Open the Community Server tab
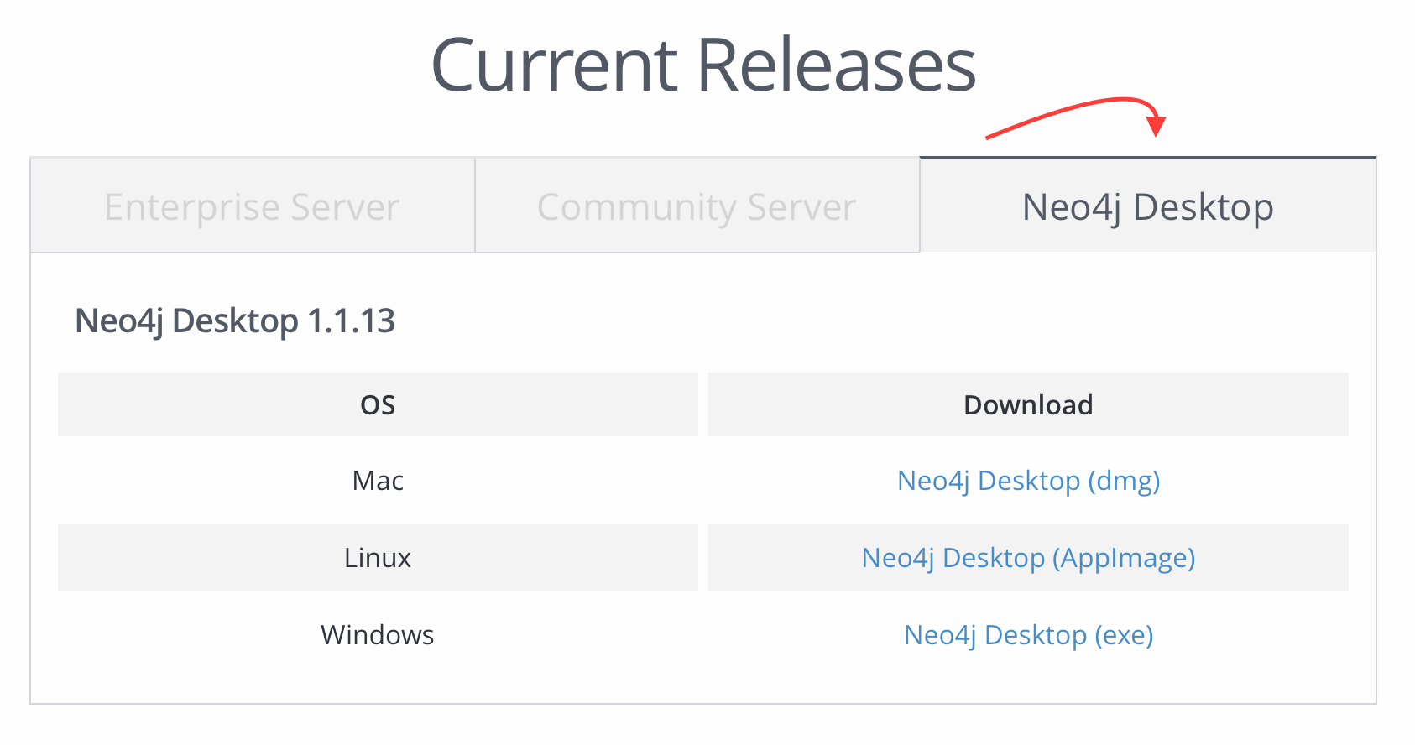1415x745 pixels. point(697,206)
